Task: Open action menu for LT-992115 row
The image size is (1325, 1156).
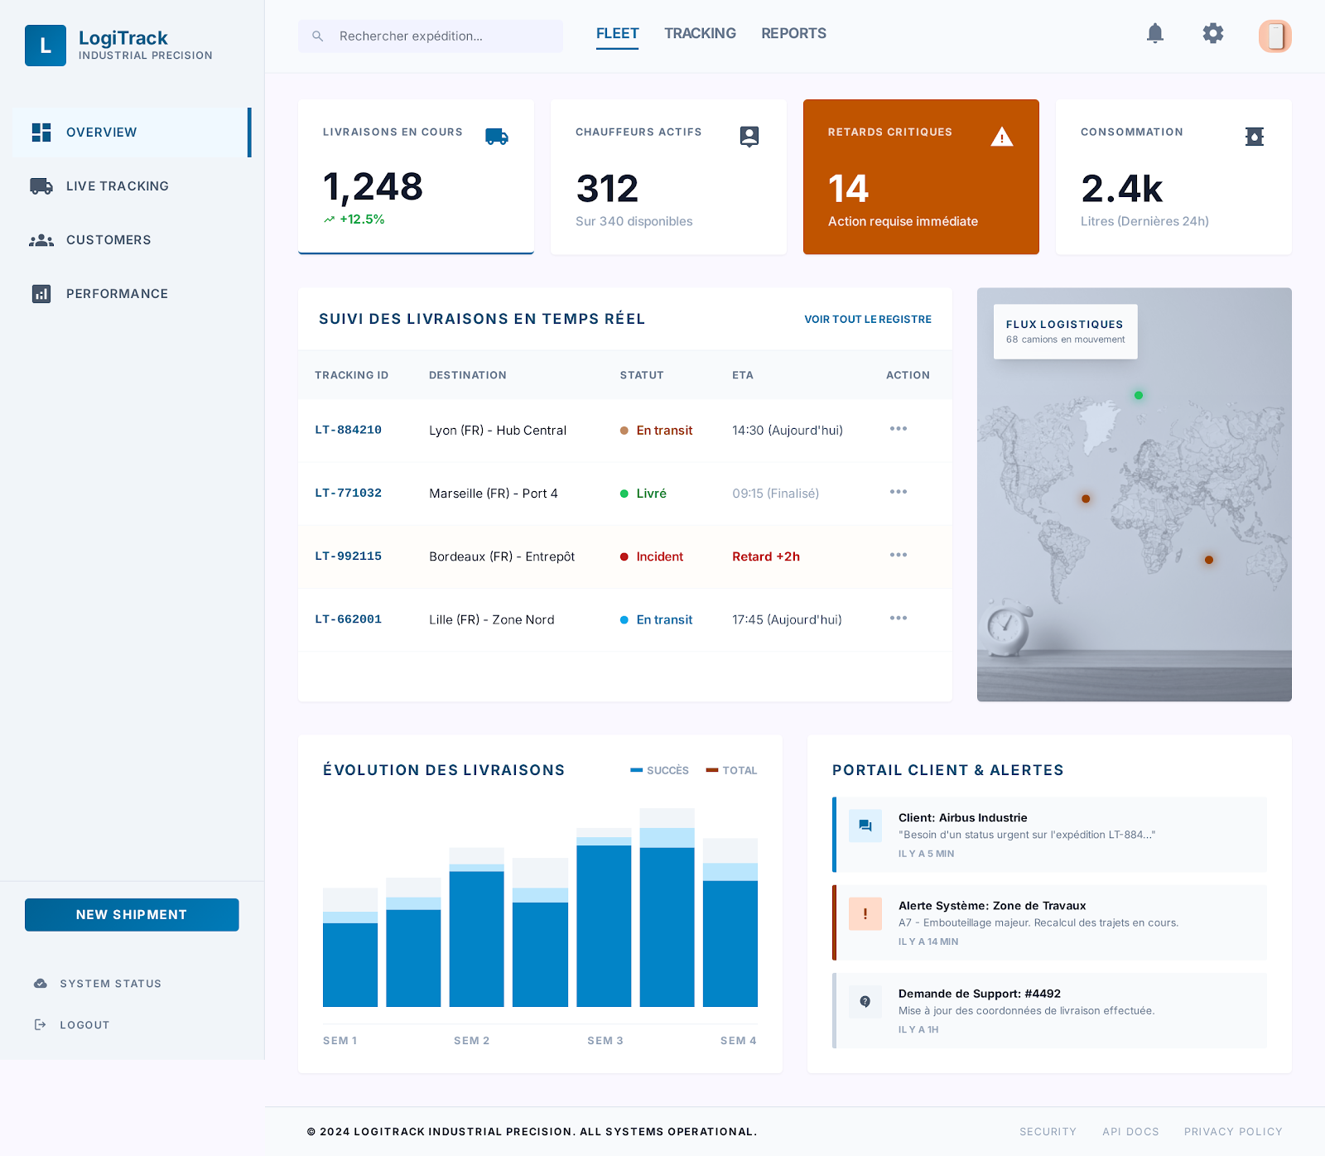Action: tap(898, 555)
